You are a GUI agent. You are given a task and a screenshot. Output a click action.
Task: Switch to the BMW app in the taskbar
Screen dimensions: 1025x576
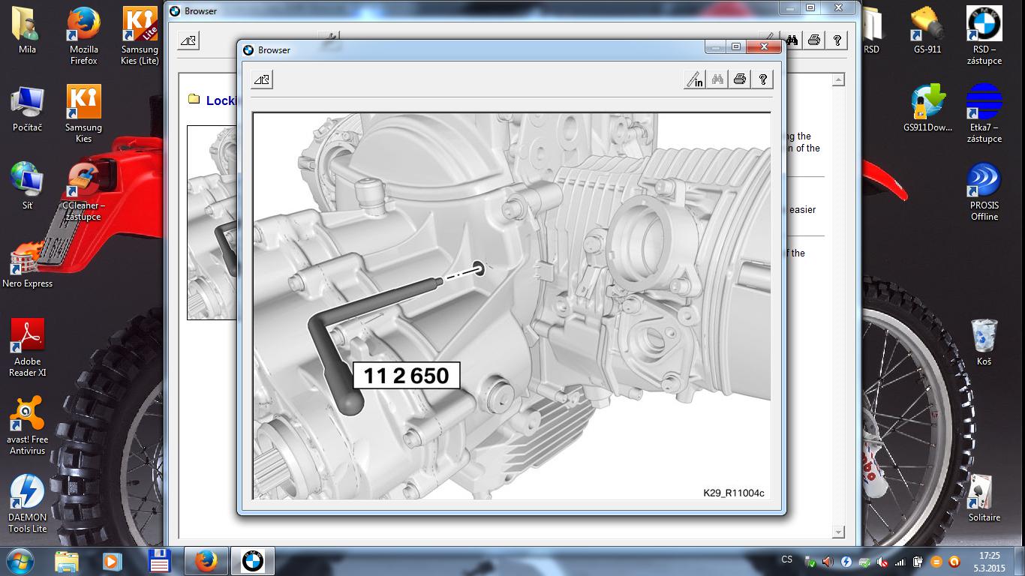pyautogui.click(x=253, y=561)
